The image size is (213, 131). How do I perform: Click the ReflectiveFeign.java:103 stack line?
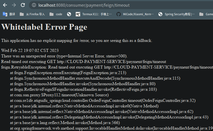coord(84,89)
